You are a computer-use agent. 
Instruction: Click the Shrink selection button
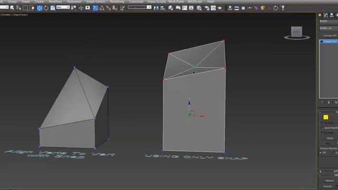pos(330,138)
